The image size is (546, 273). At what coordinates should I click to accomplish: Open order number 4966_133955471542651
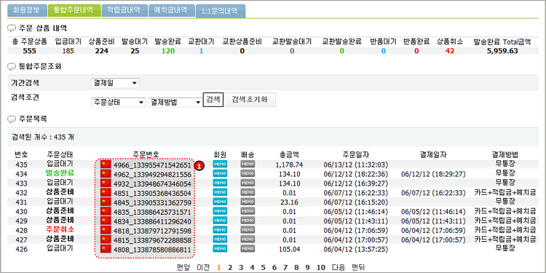click(x=152, y=165)
